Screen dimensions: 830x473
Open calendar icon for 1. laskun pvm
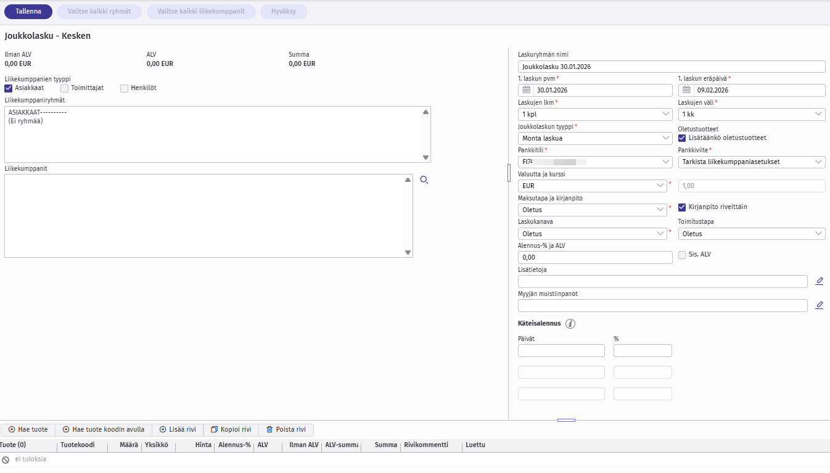[x=526, y=90]
